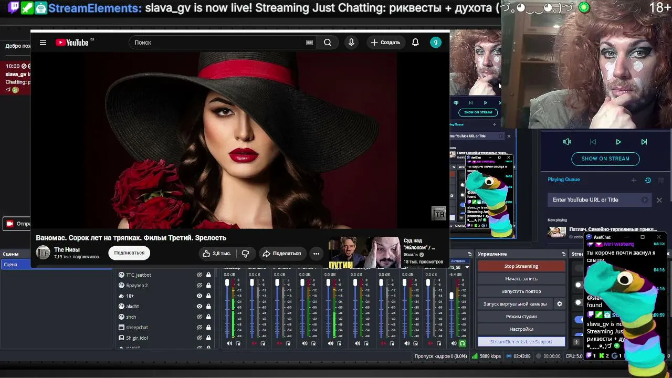Unlock the alxcht source
Screen dimensions: 672x378
(208, 307)
